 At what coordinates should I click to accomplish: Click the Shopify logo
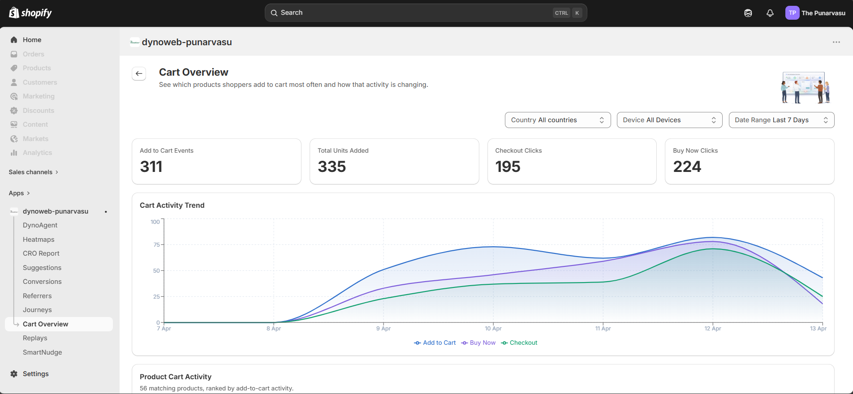pyautogui.click(x=30, y=13)
